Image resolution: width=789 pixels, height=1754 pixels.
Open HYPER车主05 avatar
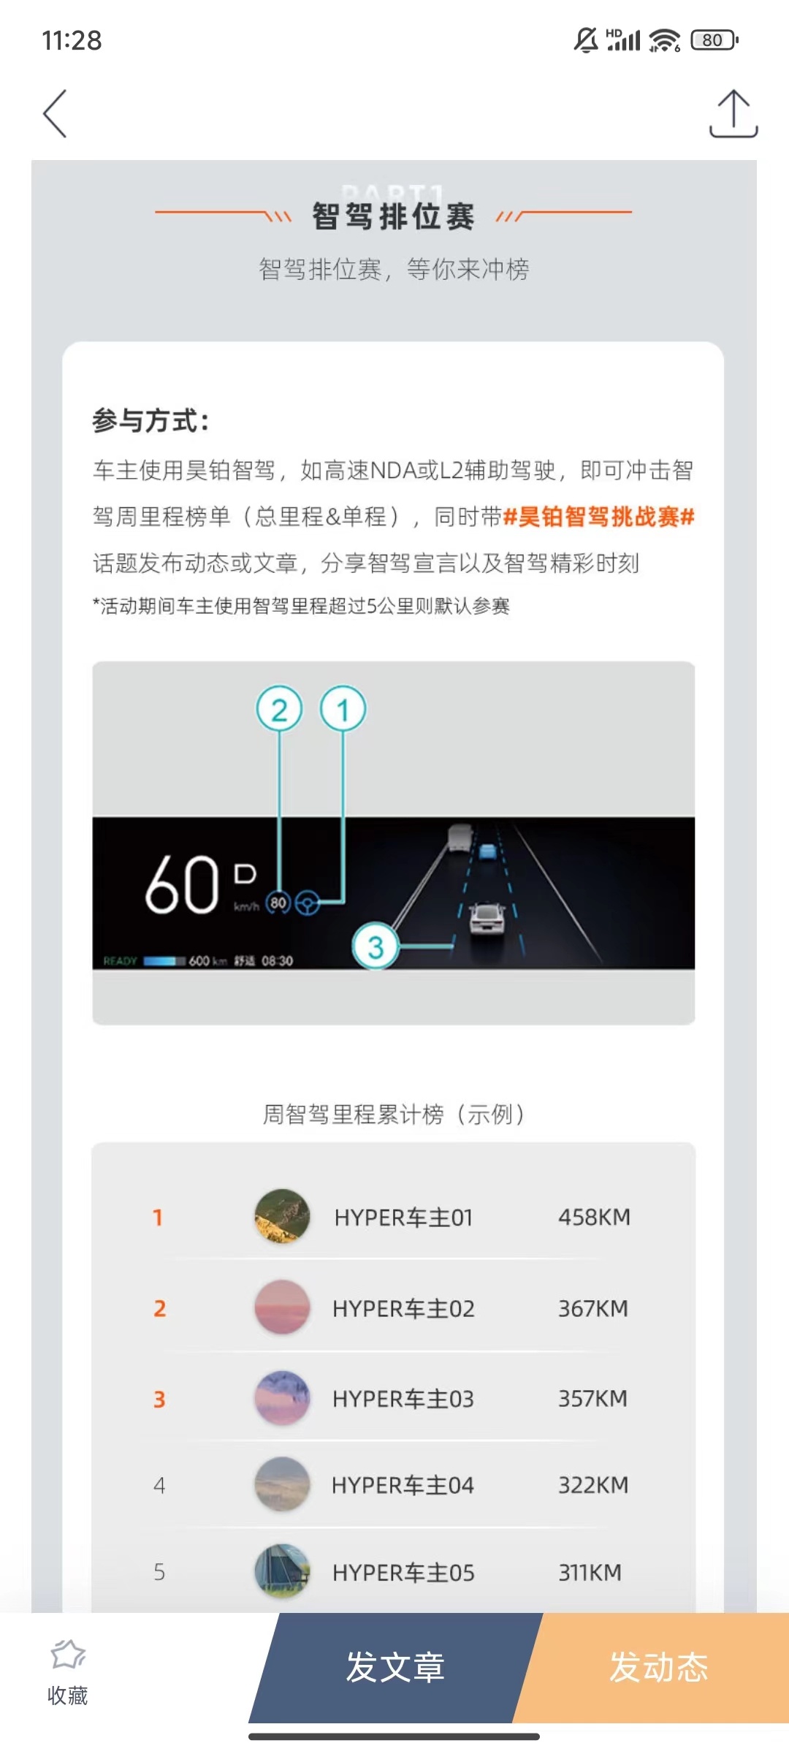[282, 1571]
